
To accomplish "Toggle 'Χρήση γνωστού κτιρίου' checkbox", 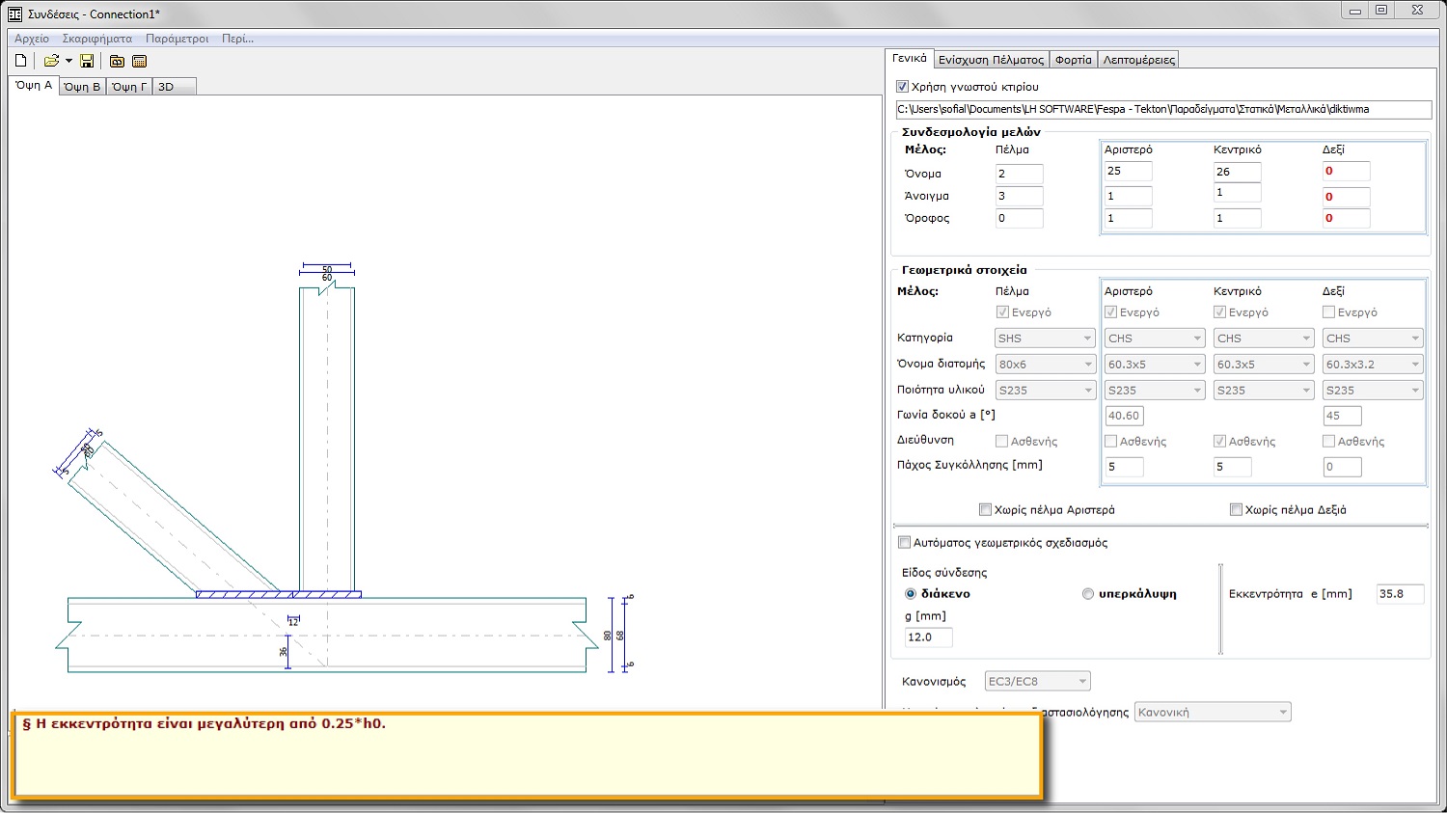I will [x=903, y=87].
